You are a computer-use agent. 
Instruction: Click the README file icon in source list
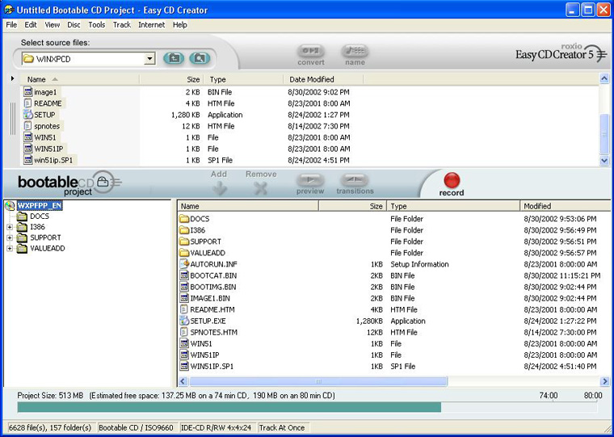pos(27,103)
